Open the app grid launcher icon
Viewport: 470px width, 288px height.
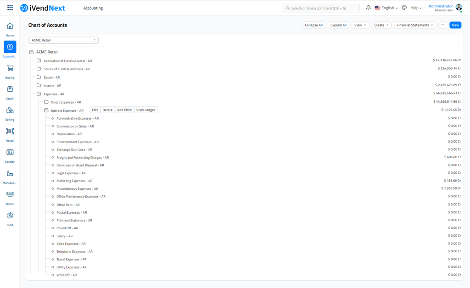click(x=10, y=8)
